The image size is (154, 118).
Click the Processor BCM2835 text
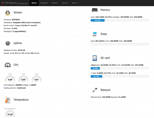(12, 20)
